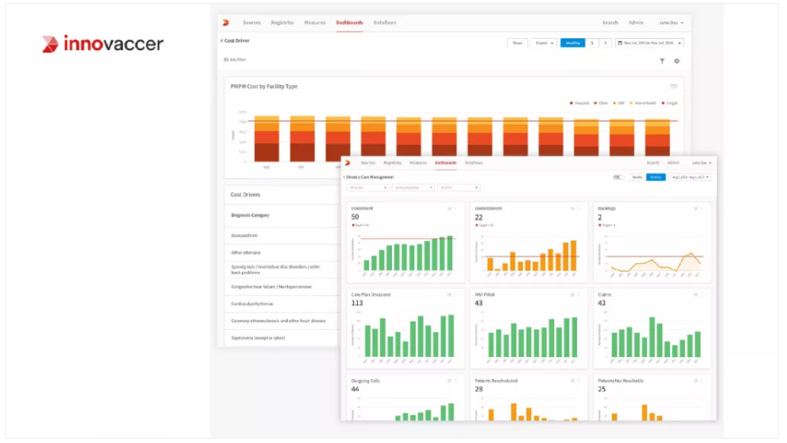
Task: Open the date range picker in the Cost Driver window
Action: [x=649, y=43]
